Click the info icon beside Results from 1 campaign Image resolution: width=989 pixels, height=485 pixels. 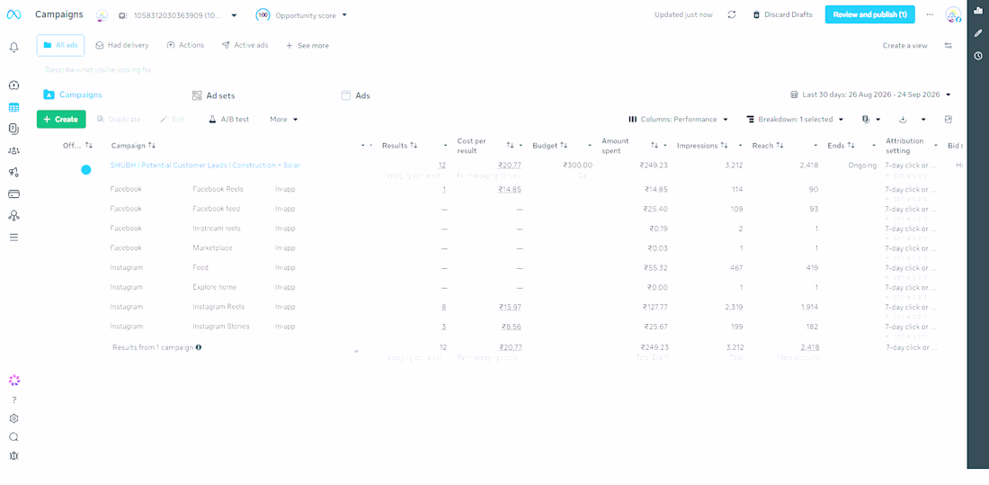199,347
